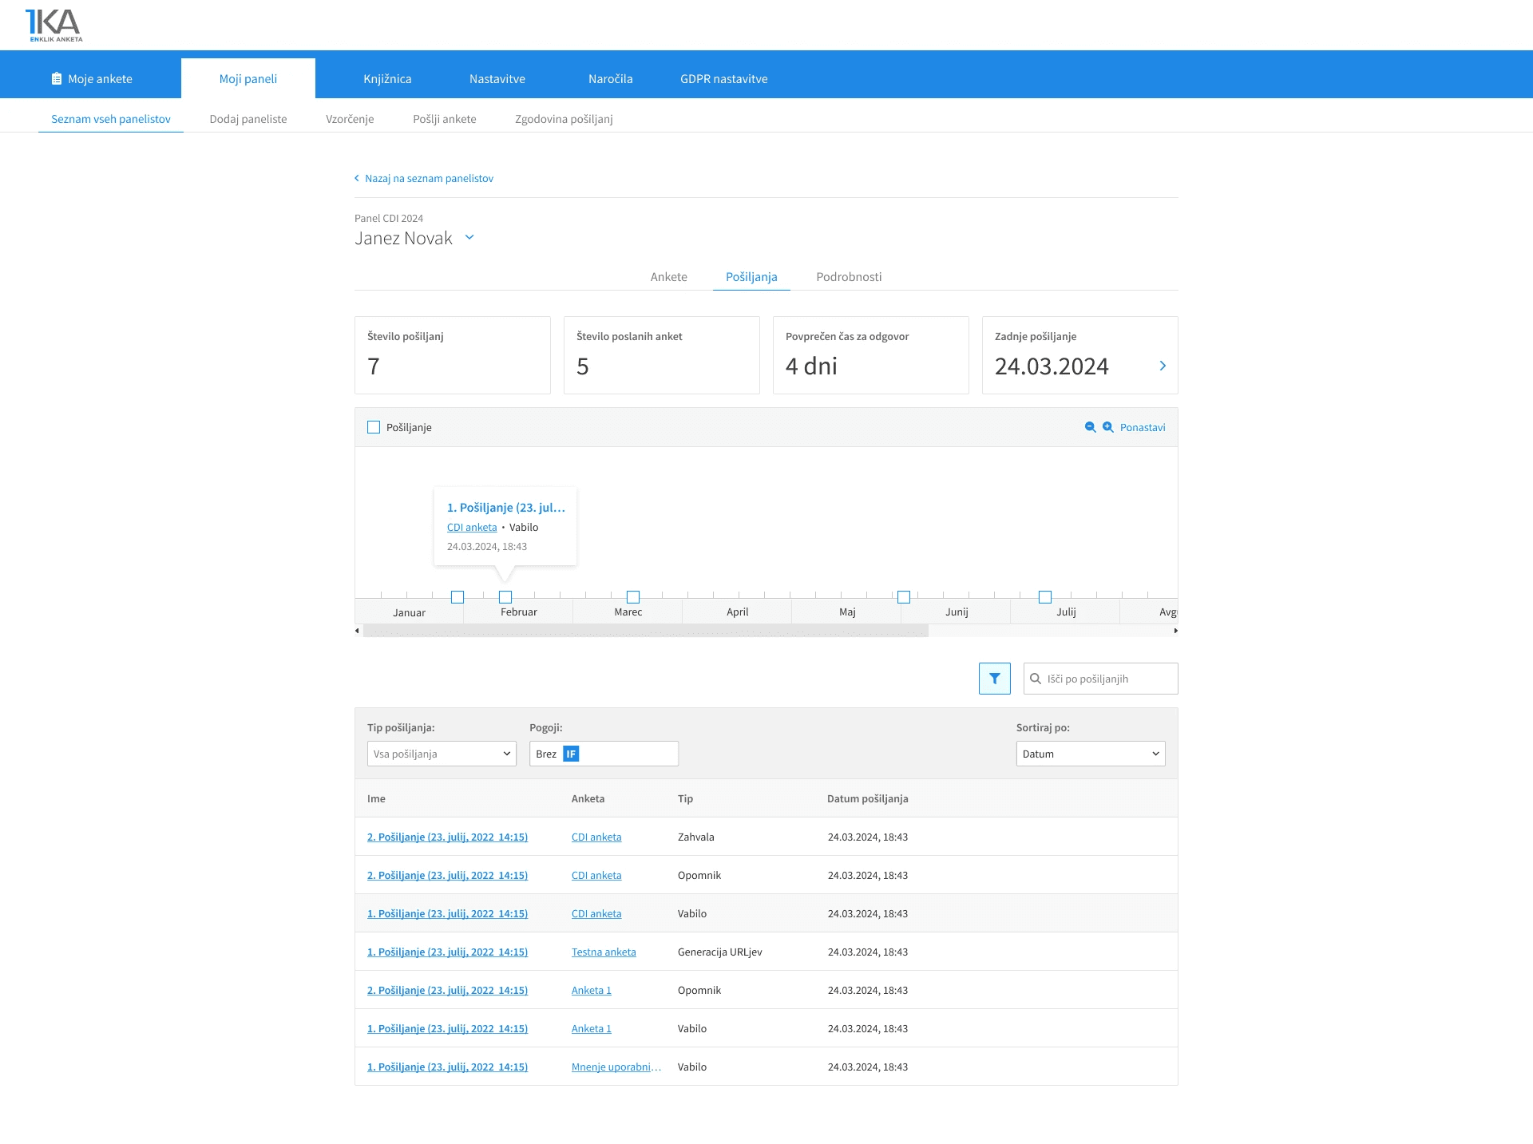1533x1144 pixels.
Task: Expand Janez Novak panelist dropdown
Action: [469, 238]
